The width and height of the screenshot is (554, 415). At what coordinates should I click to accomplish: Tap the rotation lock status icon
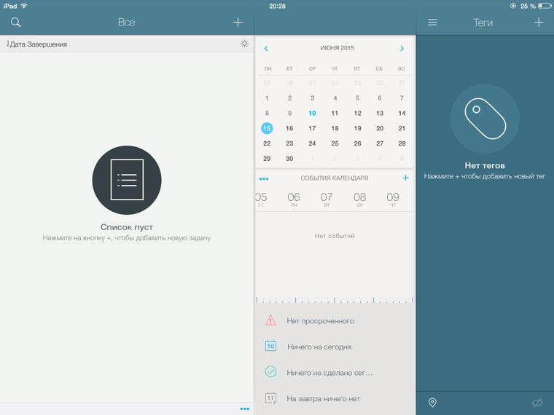click(x=513, y=6)
